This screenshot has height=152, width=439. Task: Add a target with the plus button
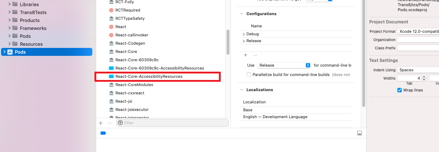coord(101,123)
